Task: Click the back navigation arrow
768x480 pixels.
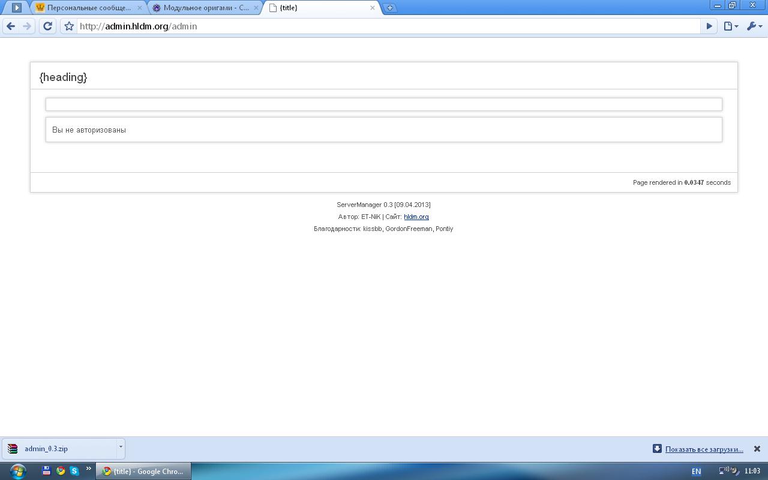Action: click(x=11, y=26)
